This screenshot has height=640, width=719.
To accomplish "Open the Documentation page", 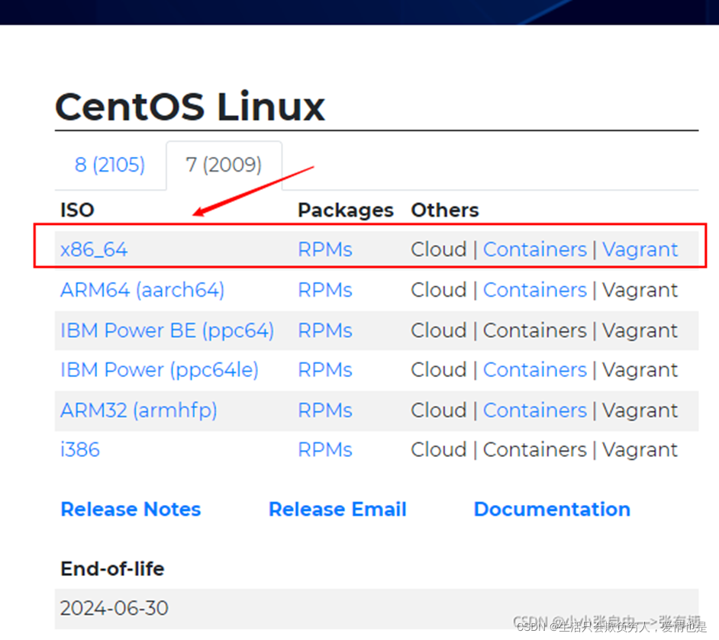I will coord(552,509).
